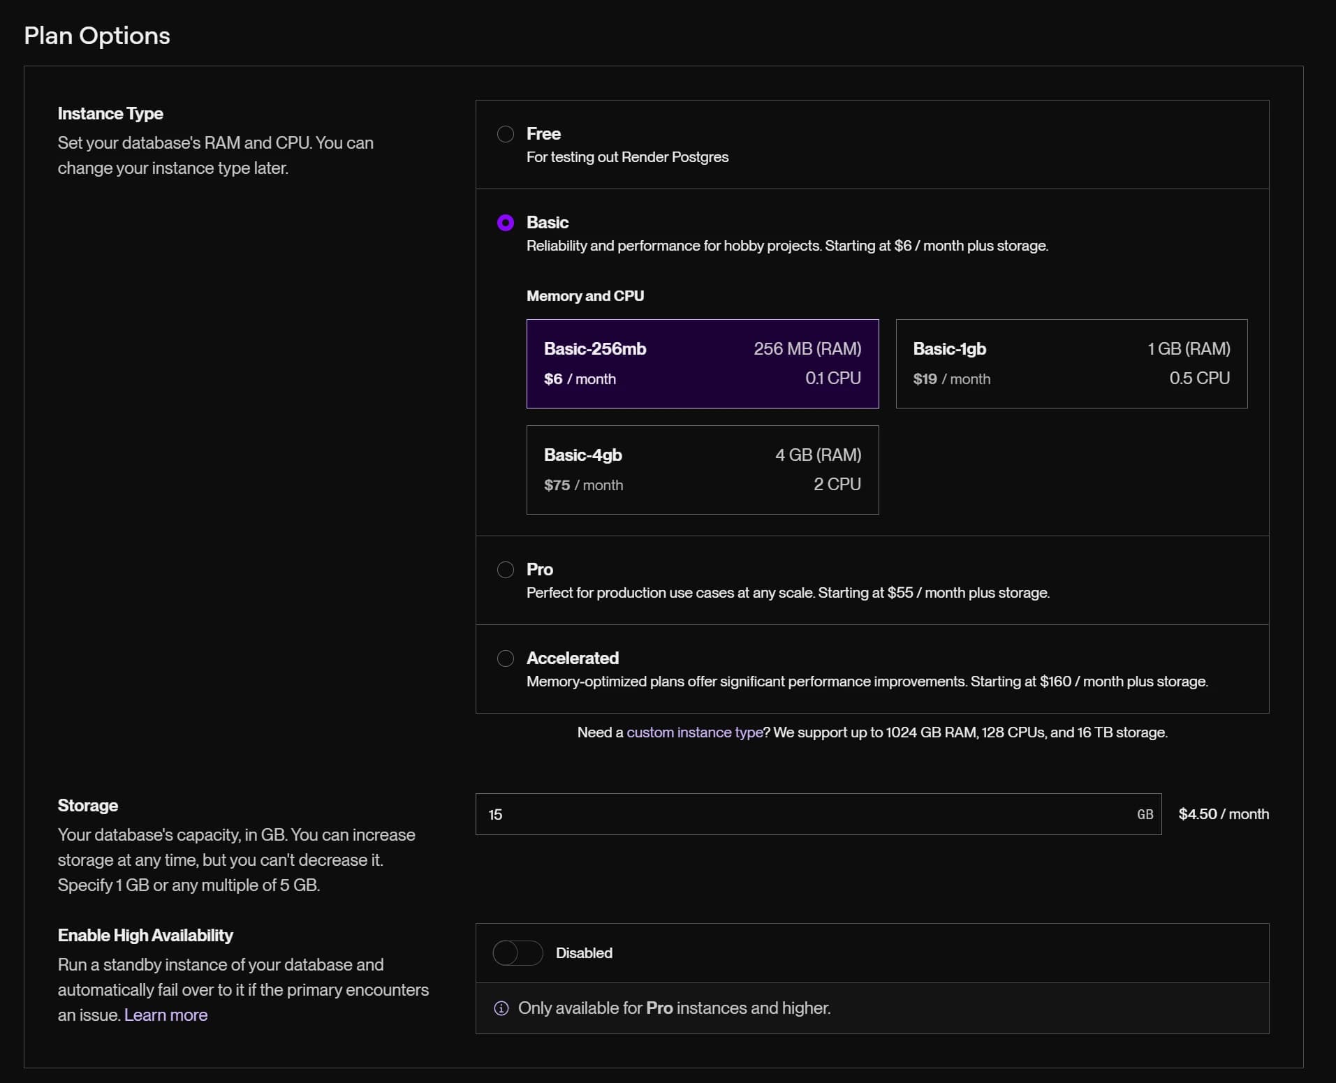The height and width of the screenshot is (1083, 1336).
Task: Select the Basic-4gb $75 plan card
Action: pos(702,470)
